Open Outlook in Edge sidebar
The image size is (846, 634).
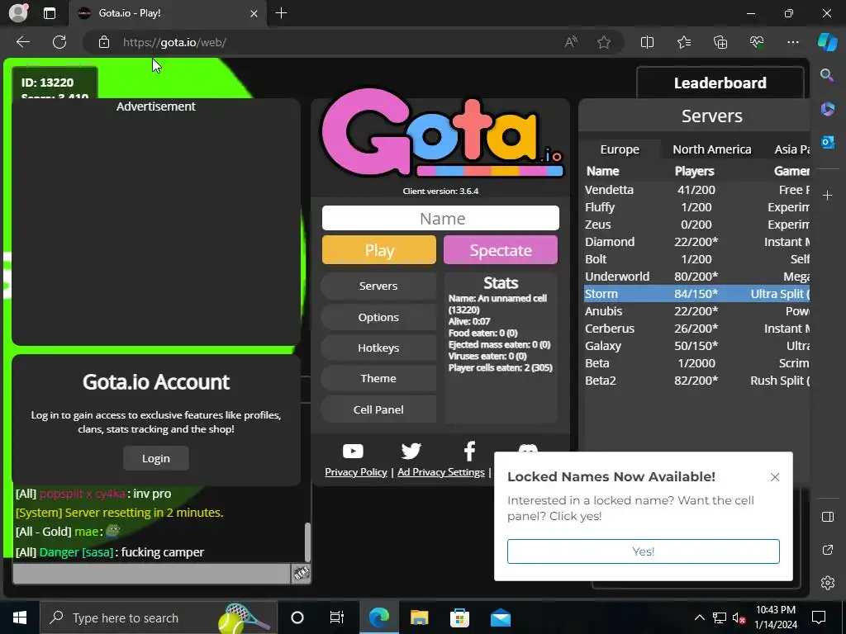(827, 142)
